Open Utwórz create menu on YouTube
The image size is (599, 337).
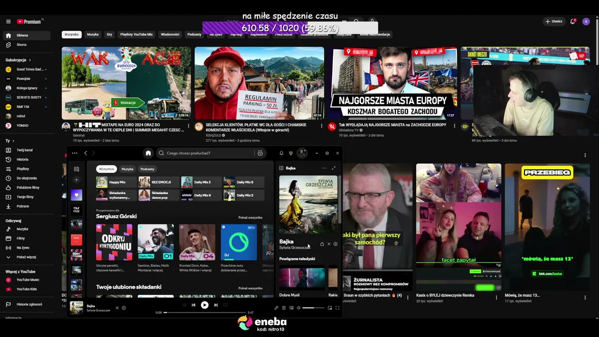554,22
